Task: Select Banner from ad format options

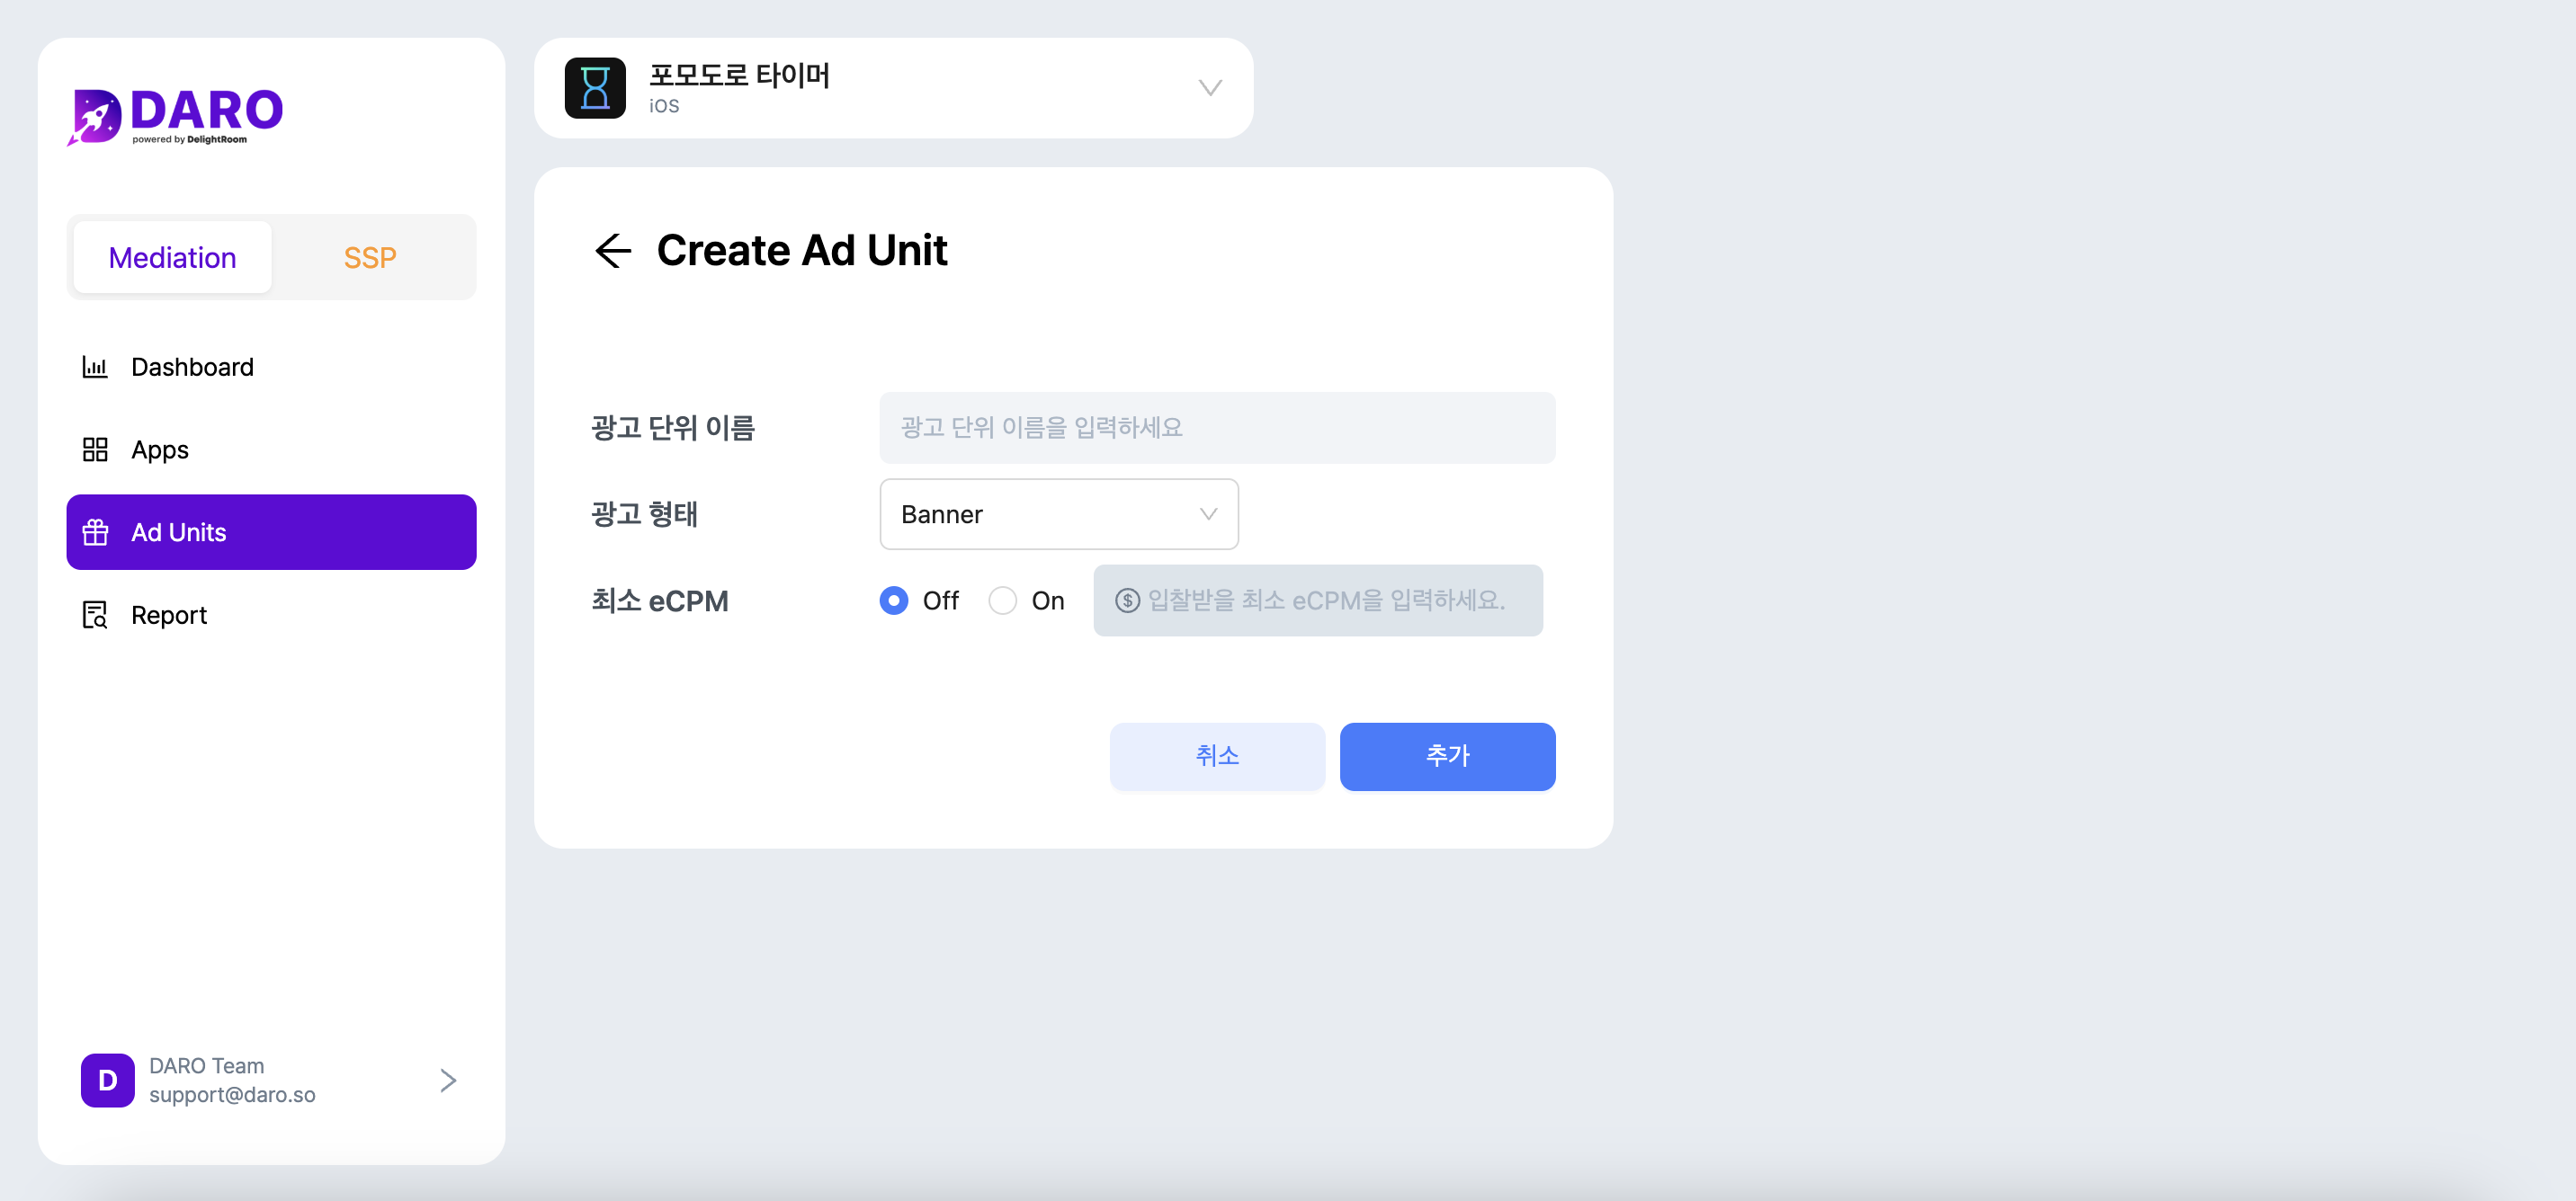Action: 1058,514
